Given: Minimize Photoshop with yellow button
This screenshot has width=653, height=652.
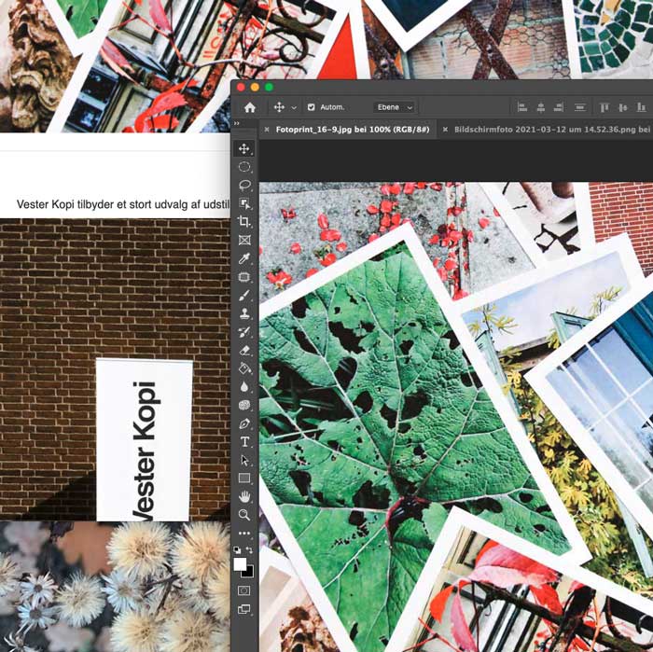Looking at the screenshot, I should (255, 87).
